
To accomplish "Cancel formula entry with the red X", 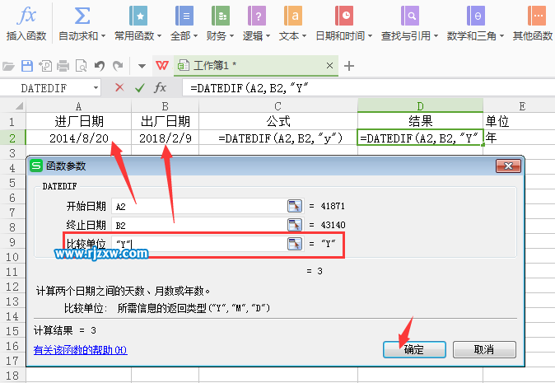I will point(119,87).
